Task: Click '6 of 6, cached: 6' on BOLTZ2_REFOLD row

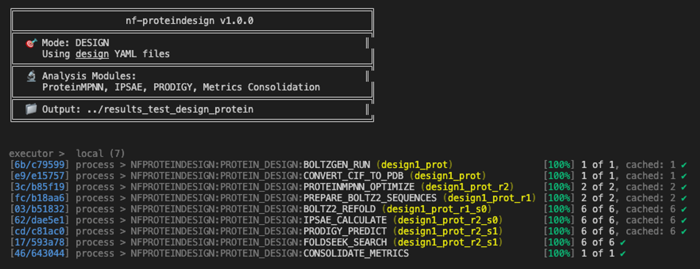Action: pyautogui.click(x=628, y=209)
